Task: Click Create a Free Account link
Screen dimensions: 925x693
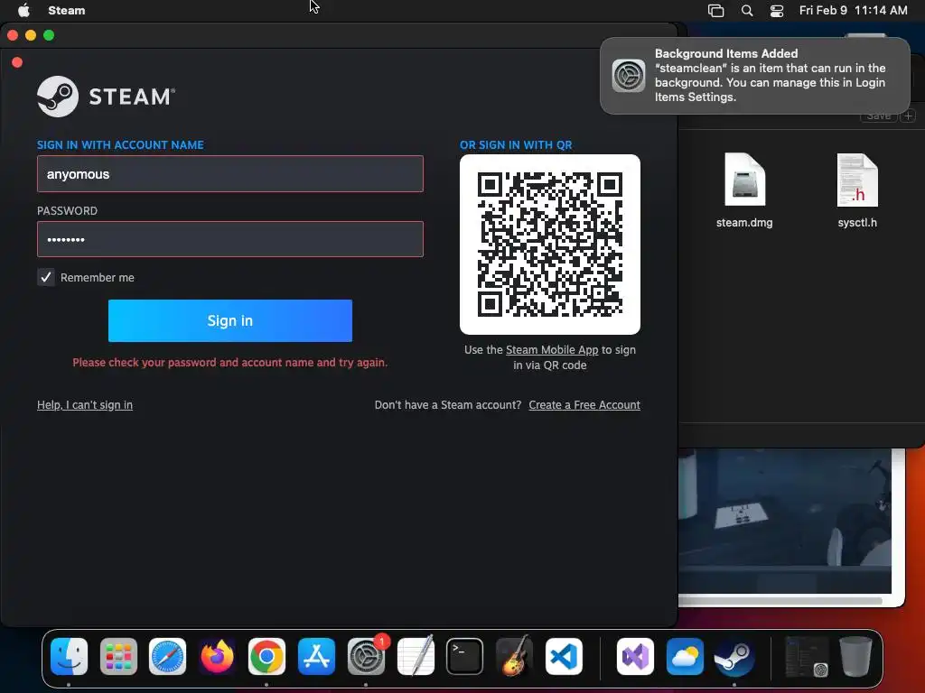Action: (584, 405)
